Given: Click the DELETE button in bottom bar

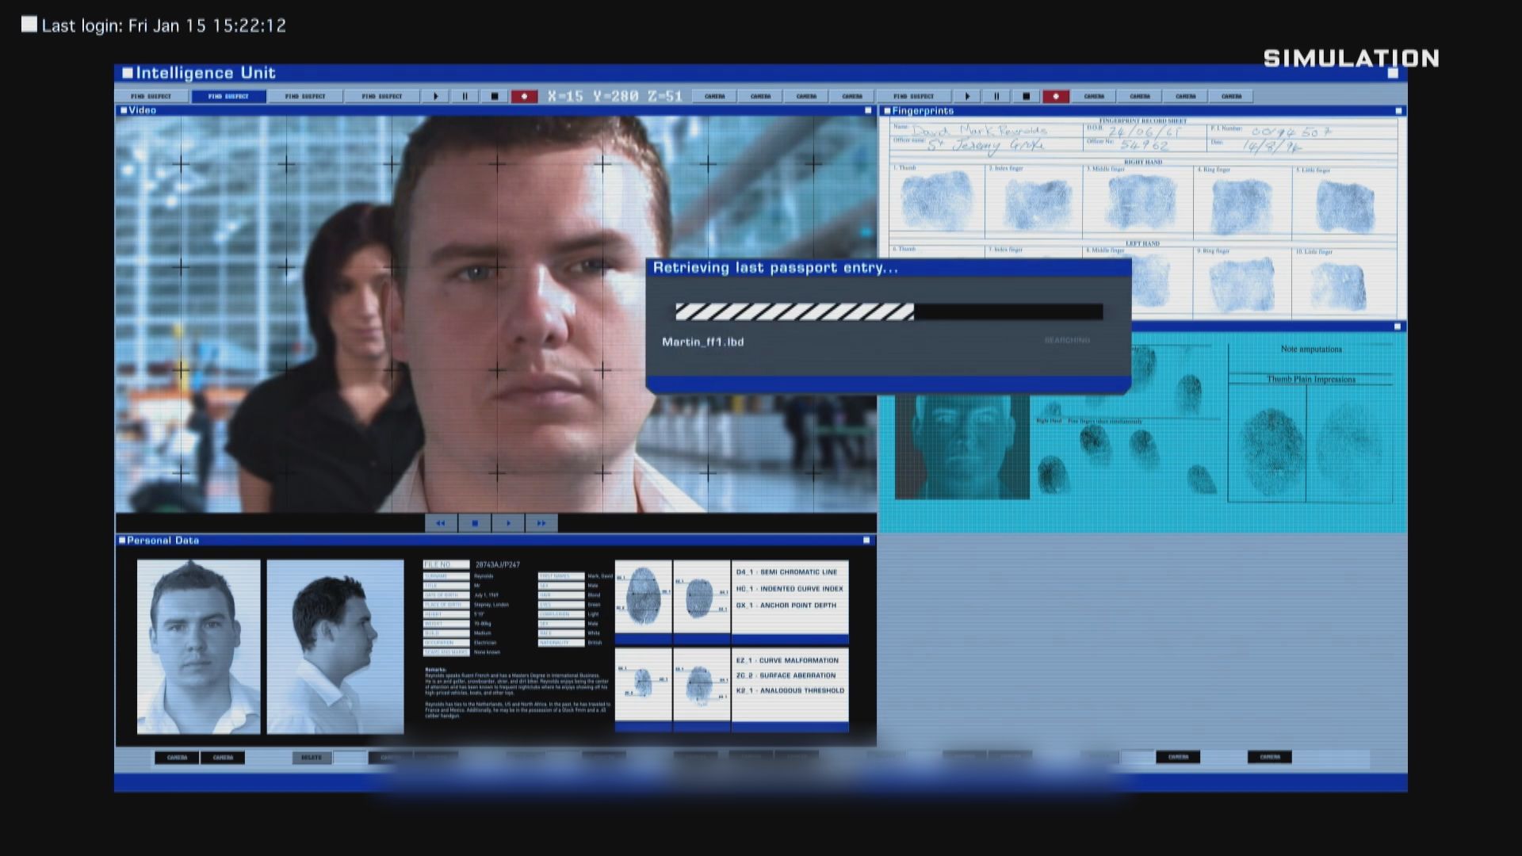Looking at the screenshot, I should pos(312,758).
